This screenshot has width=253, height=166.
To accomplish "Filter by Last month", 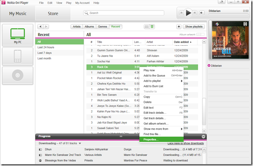I will click(x=59, y=59).
